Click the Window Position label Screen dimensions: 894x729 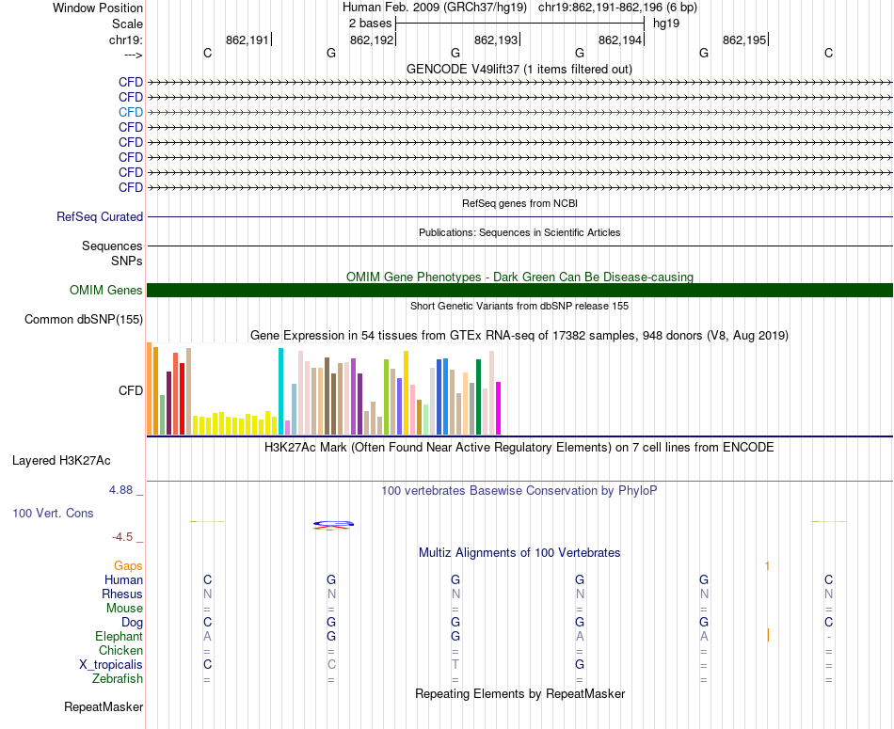tap(98, 8)
